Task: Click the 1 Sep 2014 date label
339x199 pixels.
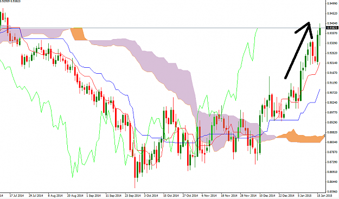Action: click(x=94, y=196)
